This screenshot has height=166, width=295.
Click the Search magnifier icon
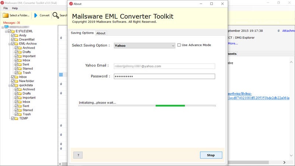pos(56,15)
